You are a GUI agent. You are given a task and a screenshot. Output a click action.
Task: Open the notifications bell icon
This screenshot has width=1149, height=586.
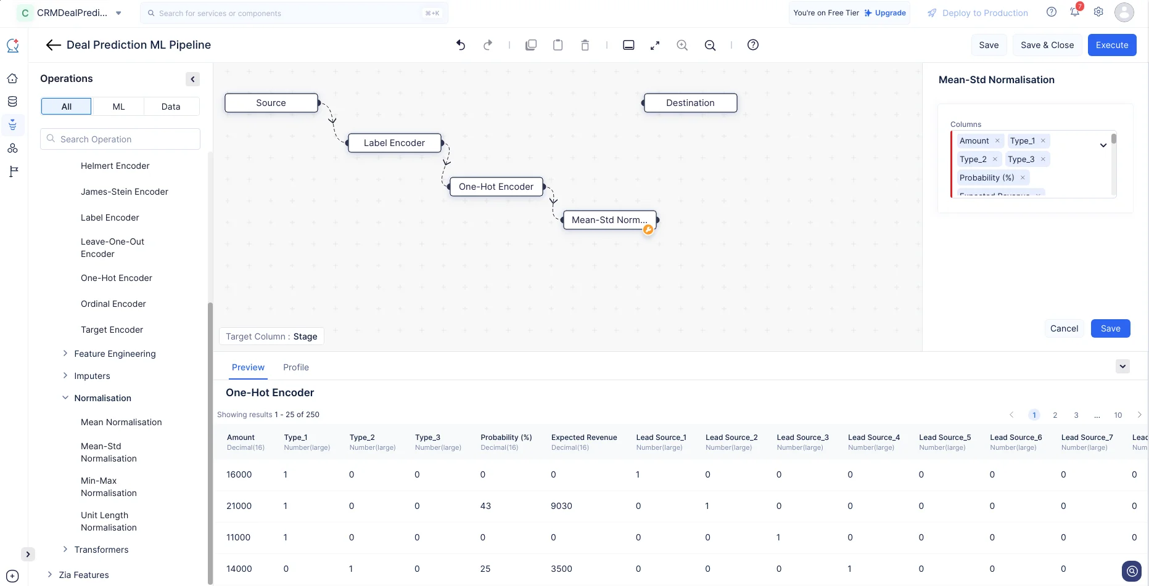1075,12
